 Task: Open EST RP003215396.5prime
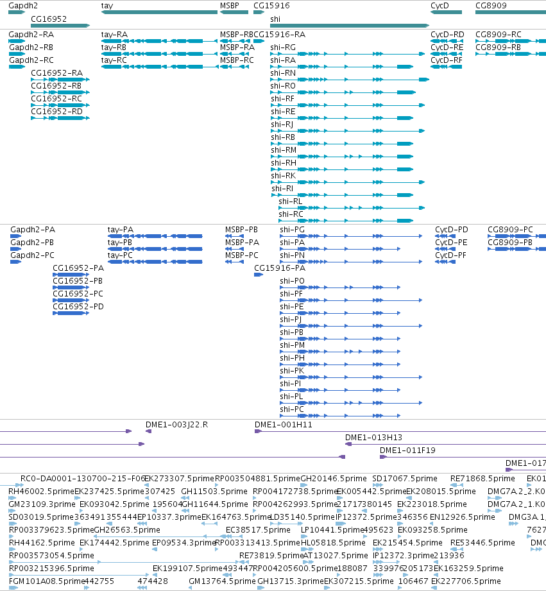[x=51, y=568]
